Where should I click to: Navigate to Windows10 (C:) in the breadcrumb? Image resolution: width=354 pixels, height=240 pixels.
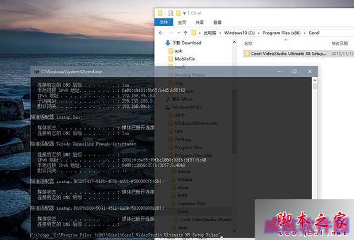click(x=239, y=33)
